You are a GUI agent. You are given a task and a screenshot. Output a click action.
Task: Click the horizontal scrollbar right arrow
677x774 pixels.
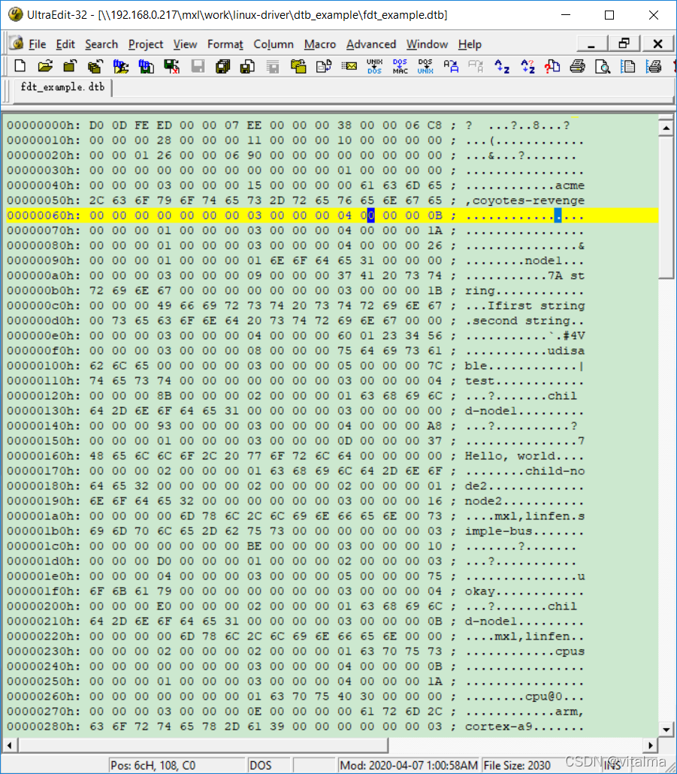[651, 745]
